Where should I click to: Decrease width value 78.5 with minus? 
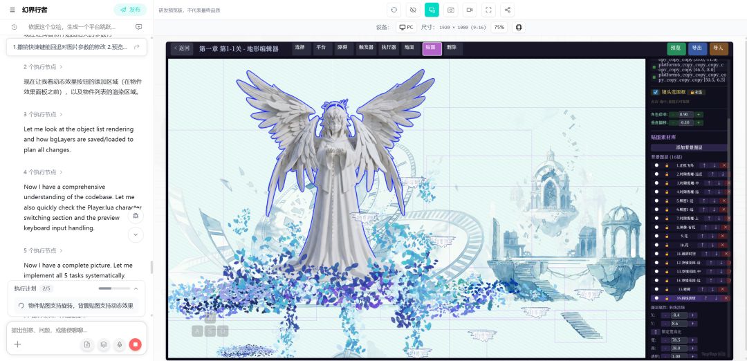[665, 340]
